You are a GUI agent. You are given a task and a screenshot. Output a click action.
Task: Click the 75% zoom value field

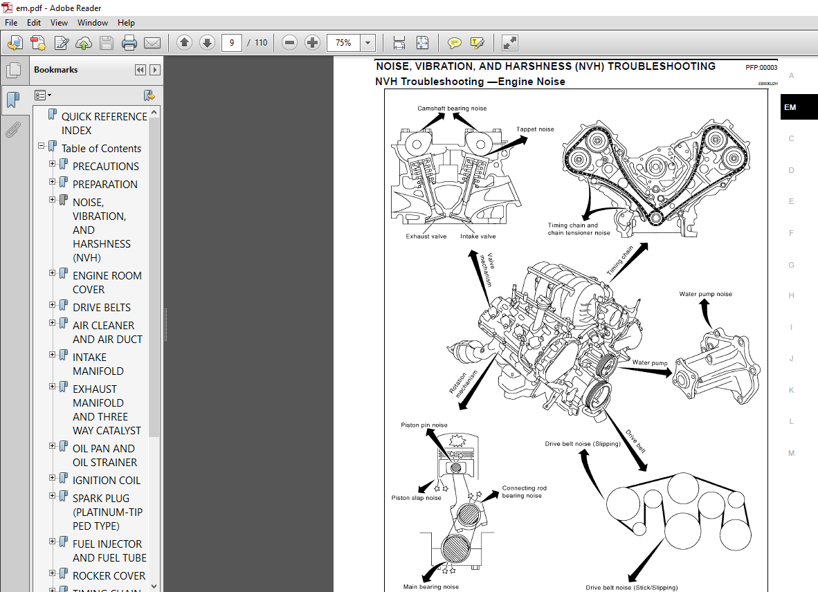tap(343, 43)
